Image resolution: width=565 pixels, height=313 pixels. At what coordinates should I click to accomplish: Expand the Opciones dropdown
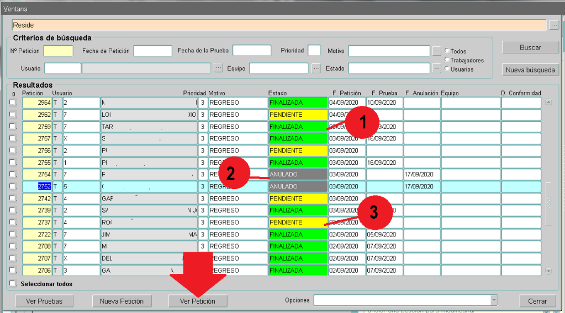[x=494, y=300]
